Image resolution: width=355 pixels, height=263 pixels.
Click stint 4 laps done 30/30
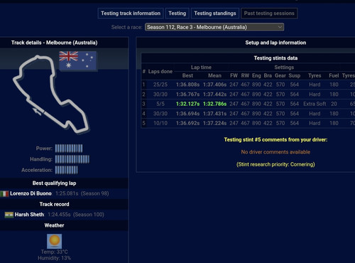pos(160,114)
